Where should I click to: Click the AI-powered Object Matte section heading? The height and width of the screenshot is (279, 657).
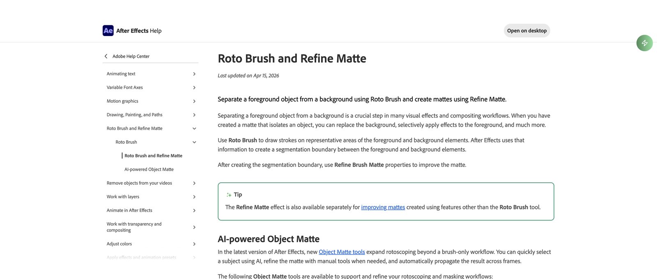269,239
